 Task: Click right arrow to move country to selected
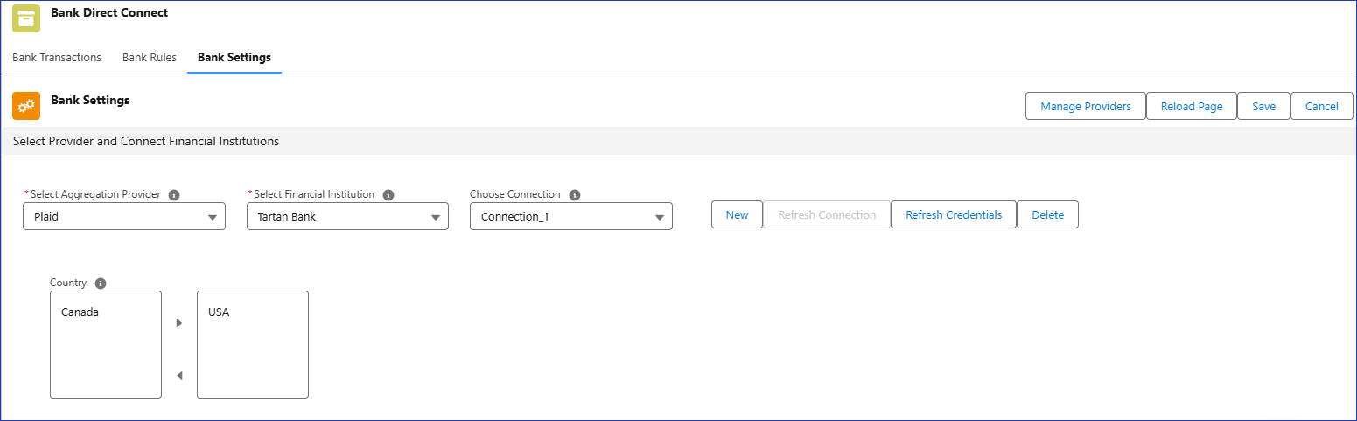point(179,323)
